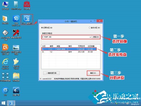
Task: Click the 35 GB capacity cell
Action: (90, 52)
